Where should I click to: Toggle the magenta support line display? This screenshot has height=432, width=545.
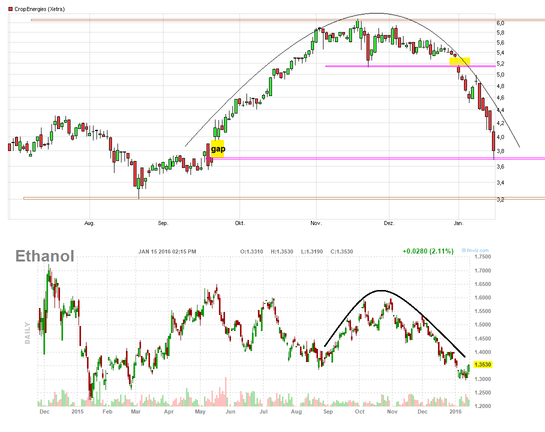pyautogui.click(x=350, y=158)
